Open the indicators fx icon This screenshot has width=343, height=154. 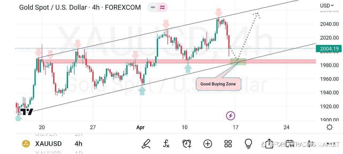[166, 144]
